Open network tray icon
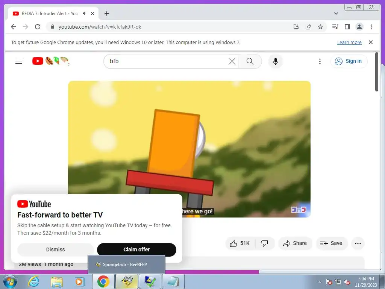Image resolution: width=385 pixels, height=289 pixels. point(338,282)
